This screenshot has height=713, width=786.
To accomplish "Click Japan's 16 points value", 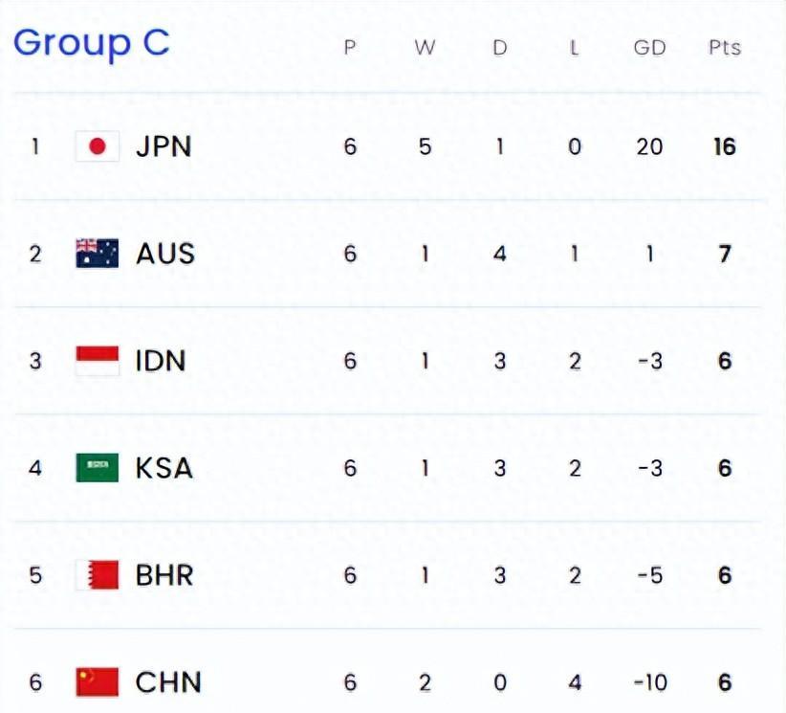I will click(725, 146).
